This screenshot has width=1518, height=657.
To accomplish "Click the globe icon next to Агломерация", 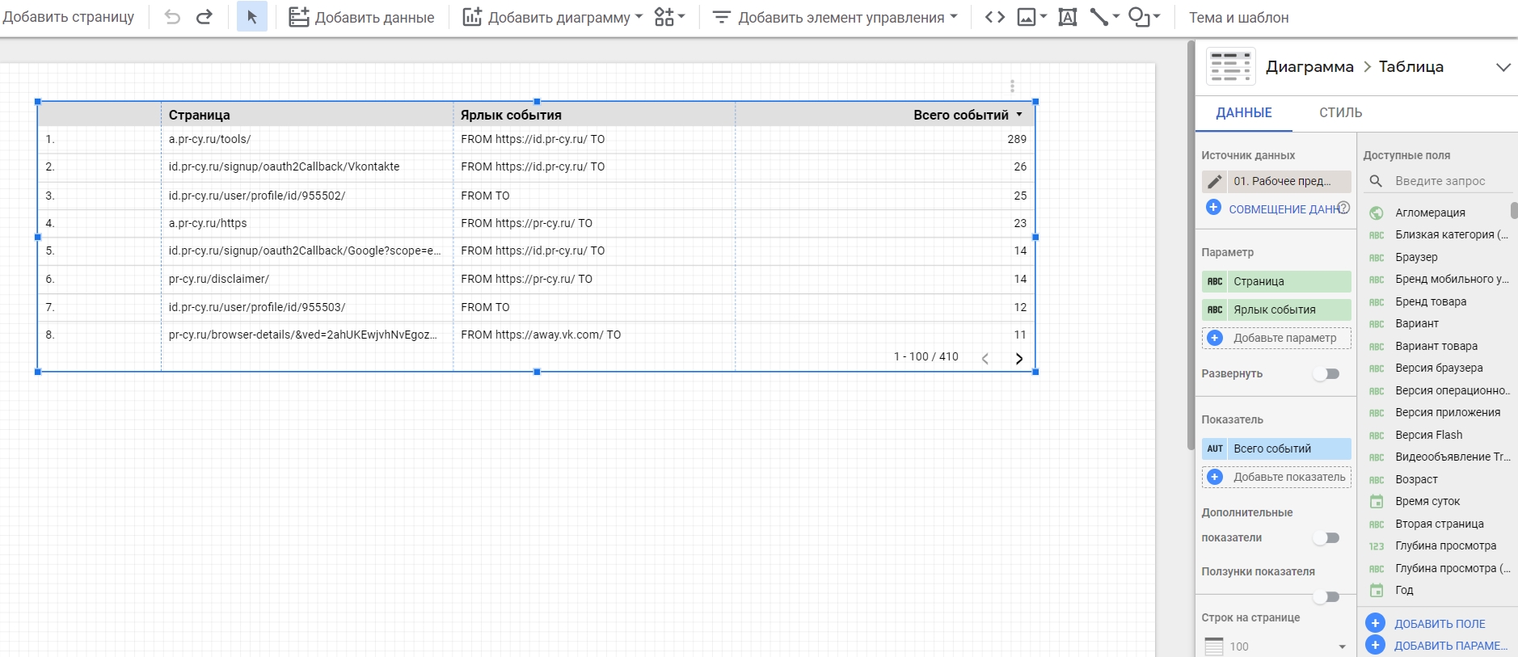I will (1377, 213).
